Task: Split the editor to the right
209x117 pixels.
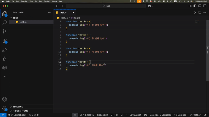Action: 200,12
